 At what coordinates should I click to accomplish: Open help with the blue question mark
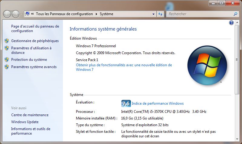tap(231, 23)
